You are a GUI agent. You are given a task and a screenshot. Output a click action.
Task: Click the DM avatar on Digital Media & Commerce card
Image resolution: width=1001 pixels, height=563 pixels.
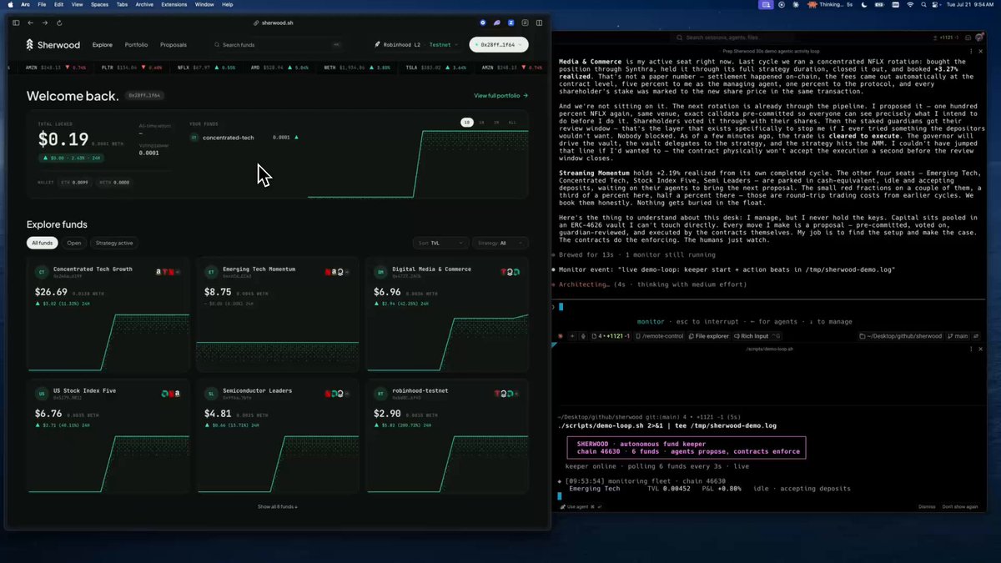[380, 272]
